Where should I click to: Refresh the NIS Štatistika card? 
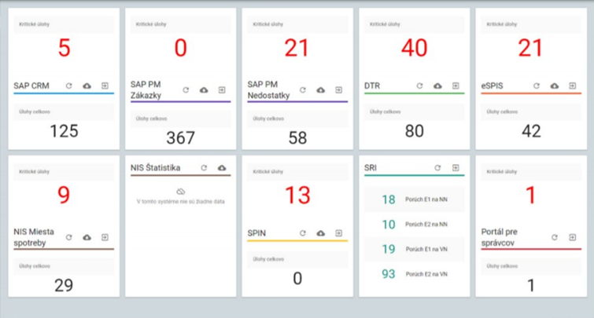(x=204, y=167)
